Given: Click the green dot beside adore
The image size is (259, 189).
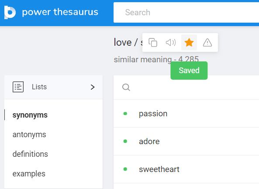Looking at the screenshot, I should pos(125,141).
